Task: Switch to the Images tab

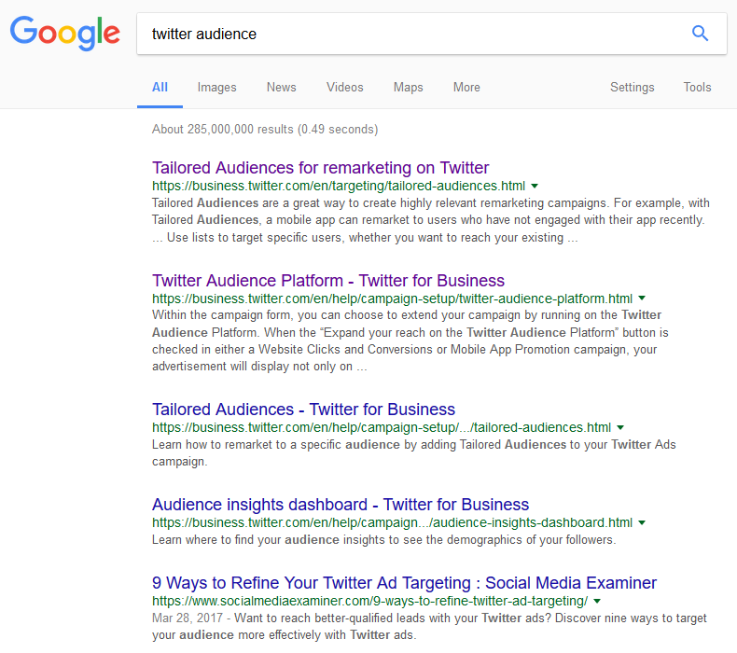Action: [x=216, y=88]
